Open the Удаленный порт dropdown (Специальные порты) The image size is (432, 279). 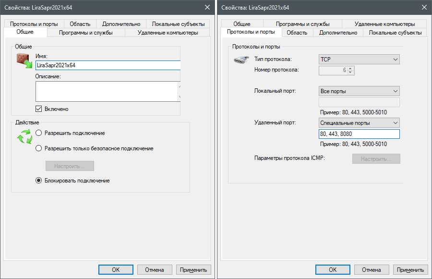click(x=359, y=122)
